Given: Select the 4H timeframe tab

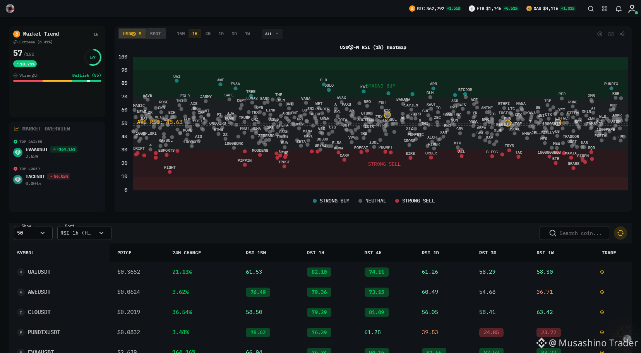Looking at the screenshot, I should (208, 34).
